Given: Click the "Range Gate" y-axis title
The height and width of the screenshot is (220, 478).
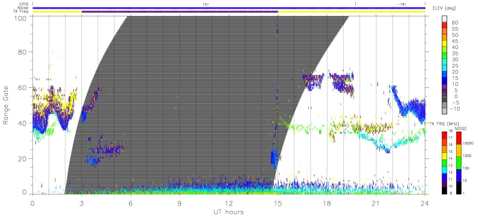Looking at the screenshot, I should pos(6,105).
